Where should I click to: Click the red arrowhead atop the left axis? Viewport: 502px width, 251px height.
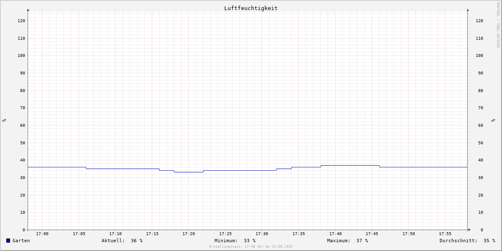(x=28, y=10)
